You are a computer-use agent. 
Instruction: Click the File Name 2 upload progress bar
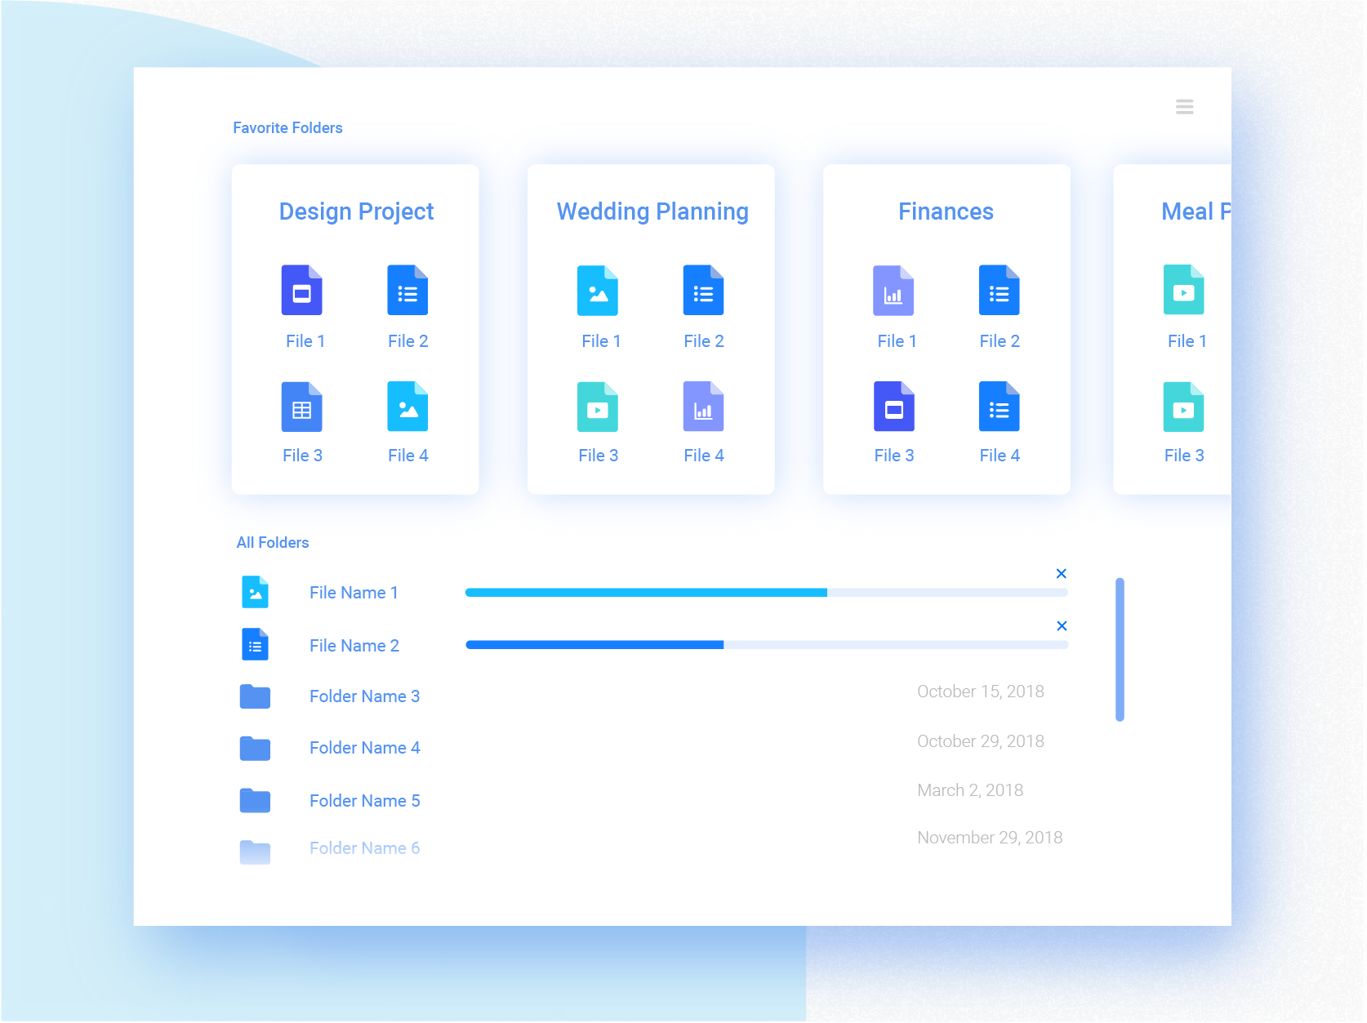pos(766,645)
